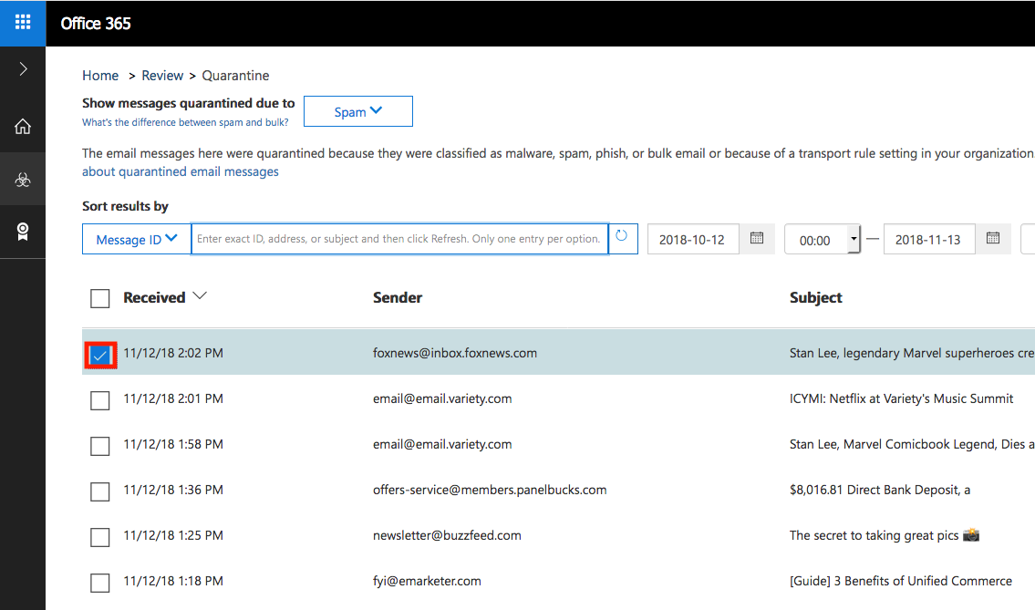Screen dimensions: 1035x610
Task: Open Threat management biohazard icon
Action: click(x=23, y=180)
